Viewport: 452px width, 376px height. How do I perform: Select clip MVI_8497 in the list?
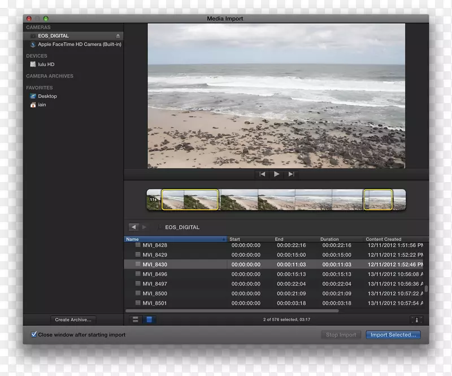coord(155,284)
